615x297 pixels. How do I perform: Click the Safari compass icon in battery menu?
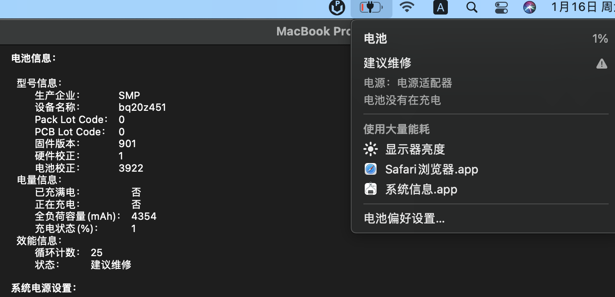pyautogui.click(x=371, y=169)
